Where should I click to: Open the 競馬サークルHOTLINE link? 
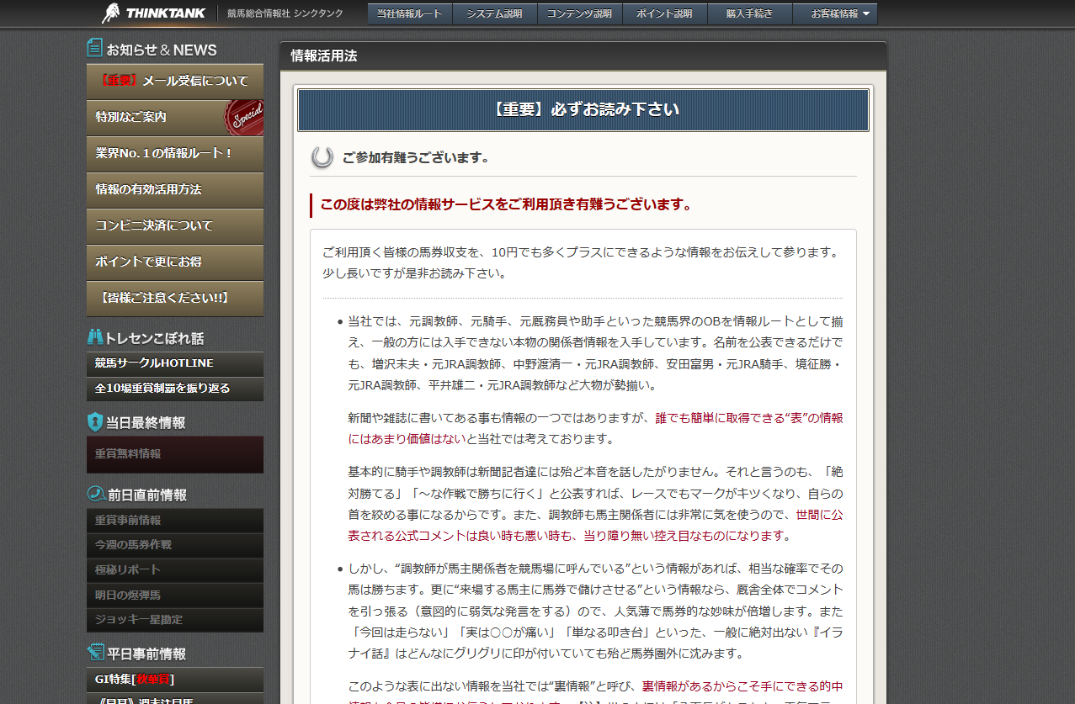point(175,364)
